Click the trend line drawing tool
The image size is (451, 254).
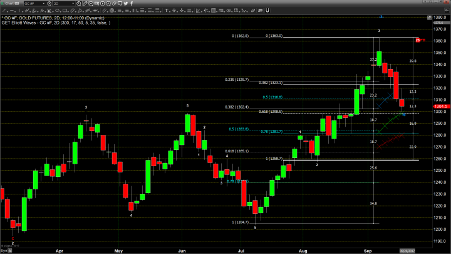coord(85,4)
